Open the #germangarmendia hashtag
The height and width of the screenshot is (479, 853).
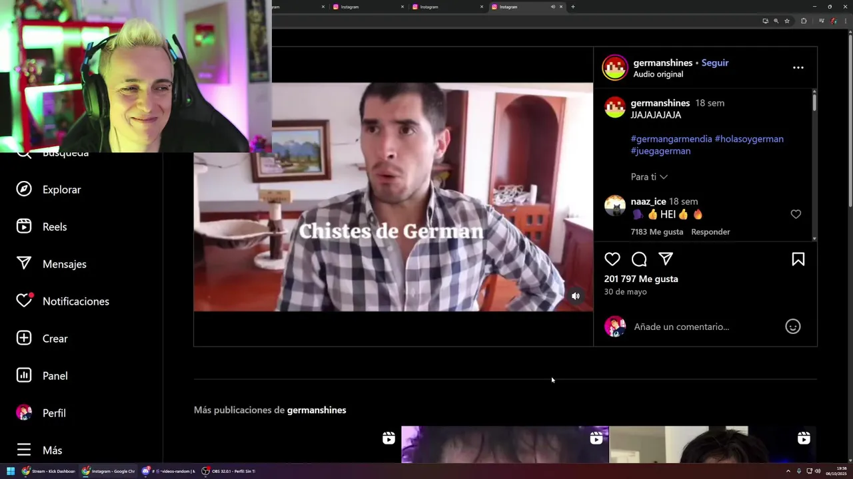(671, 139)
